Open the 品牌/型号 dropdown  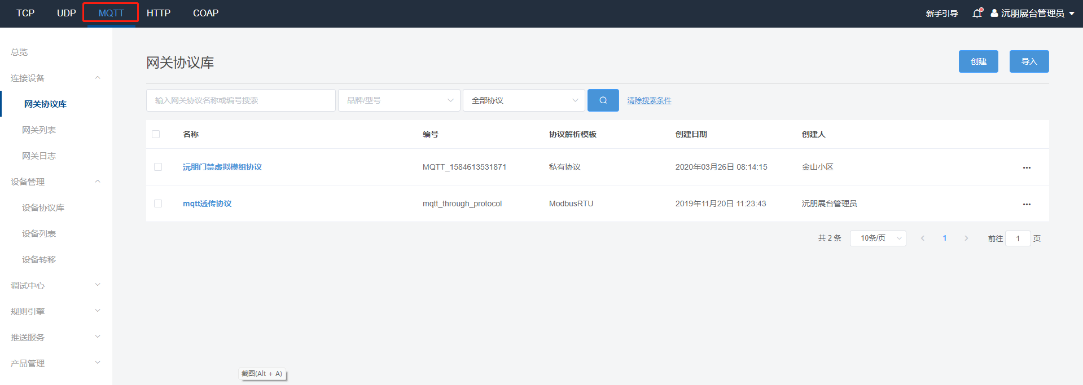[399, 100]
